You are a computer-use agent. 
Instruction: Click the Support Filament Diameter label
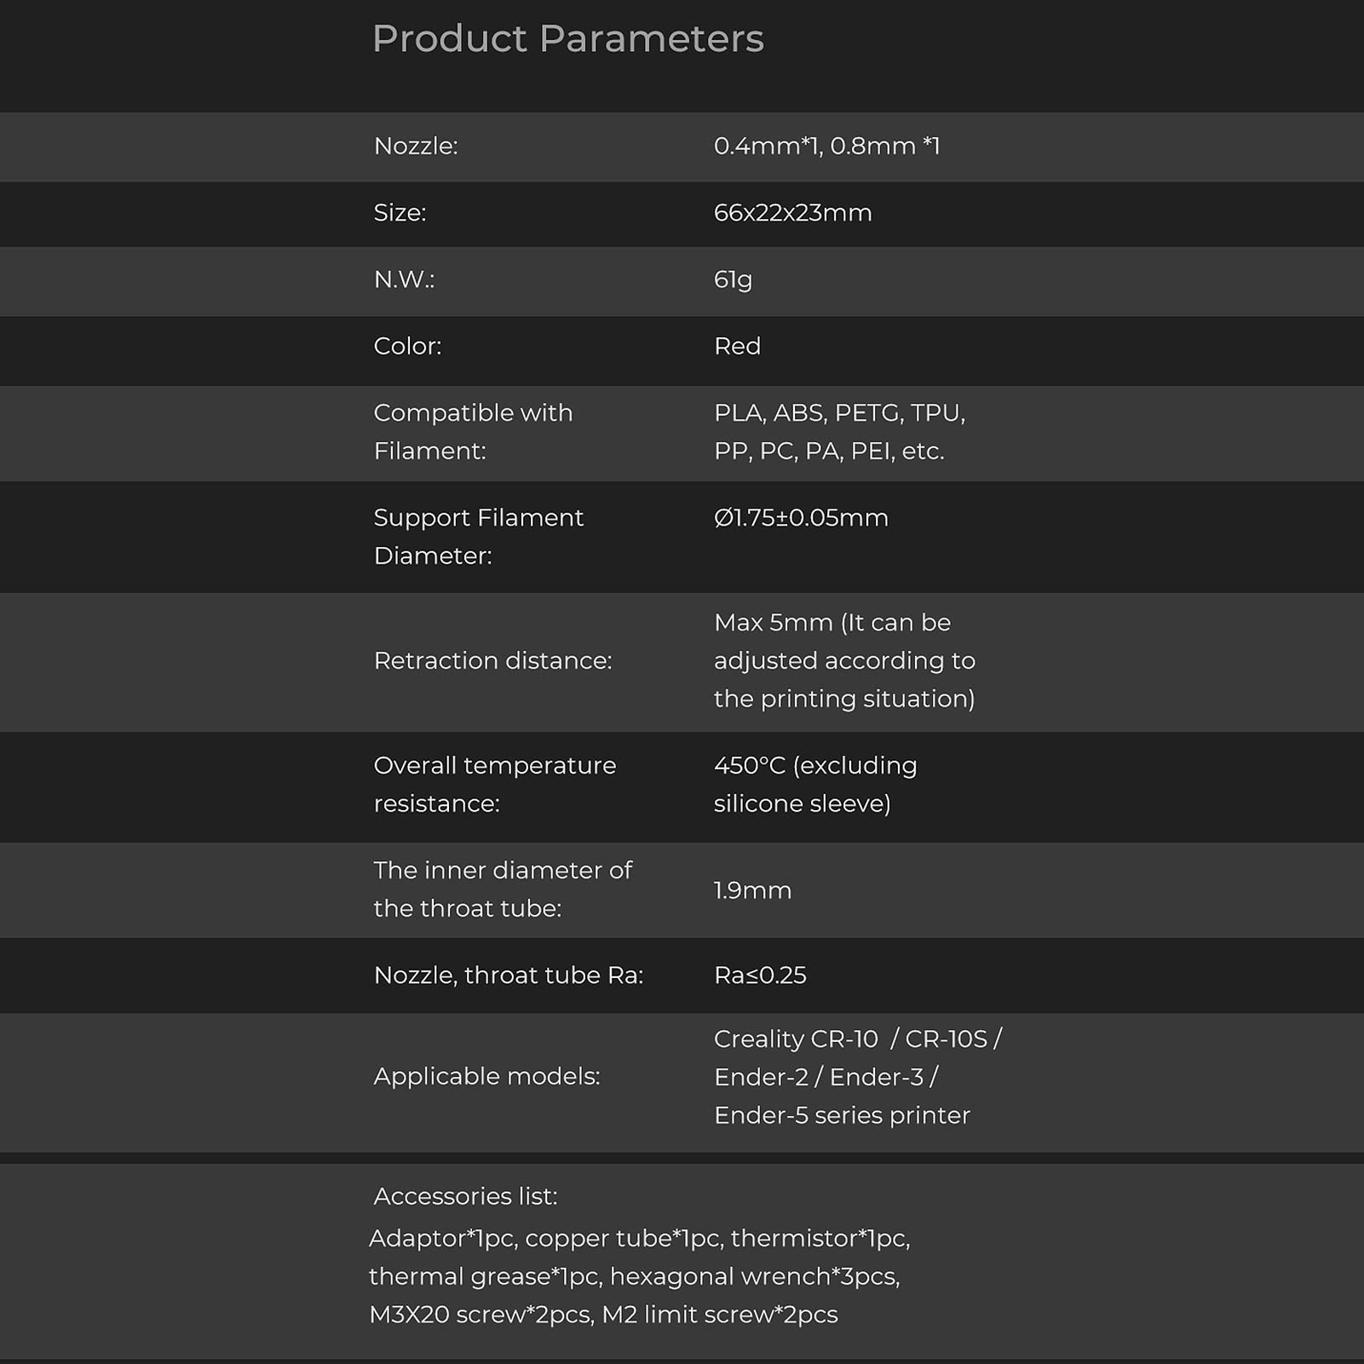478,537
